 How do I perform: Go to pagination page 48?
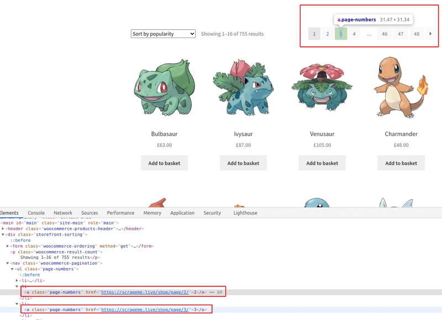(417, 34)
